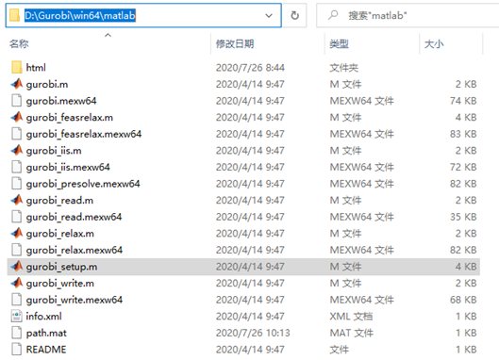499x360 pixels.
Task: Select the file name gurobi.mexw64
Action: click(x=61, y=101)
